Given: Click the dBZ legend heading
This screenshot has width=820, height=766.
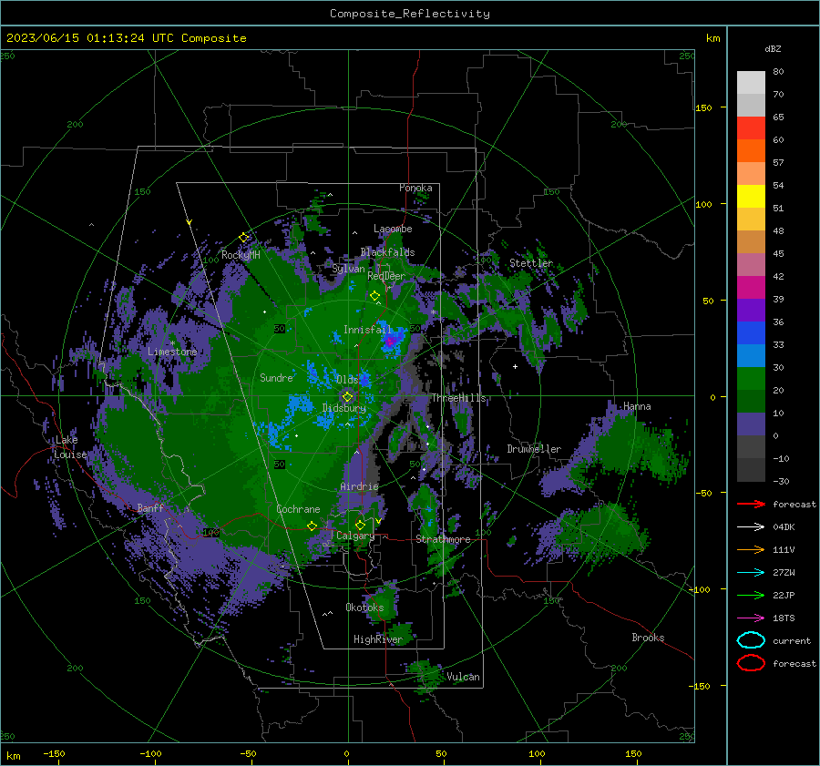Looking at the screenshot, I should [x=773, y=48].
